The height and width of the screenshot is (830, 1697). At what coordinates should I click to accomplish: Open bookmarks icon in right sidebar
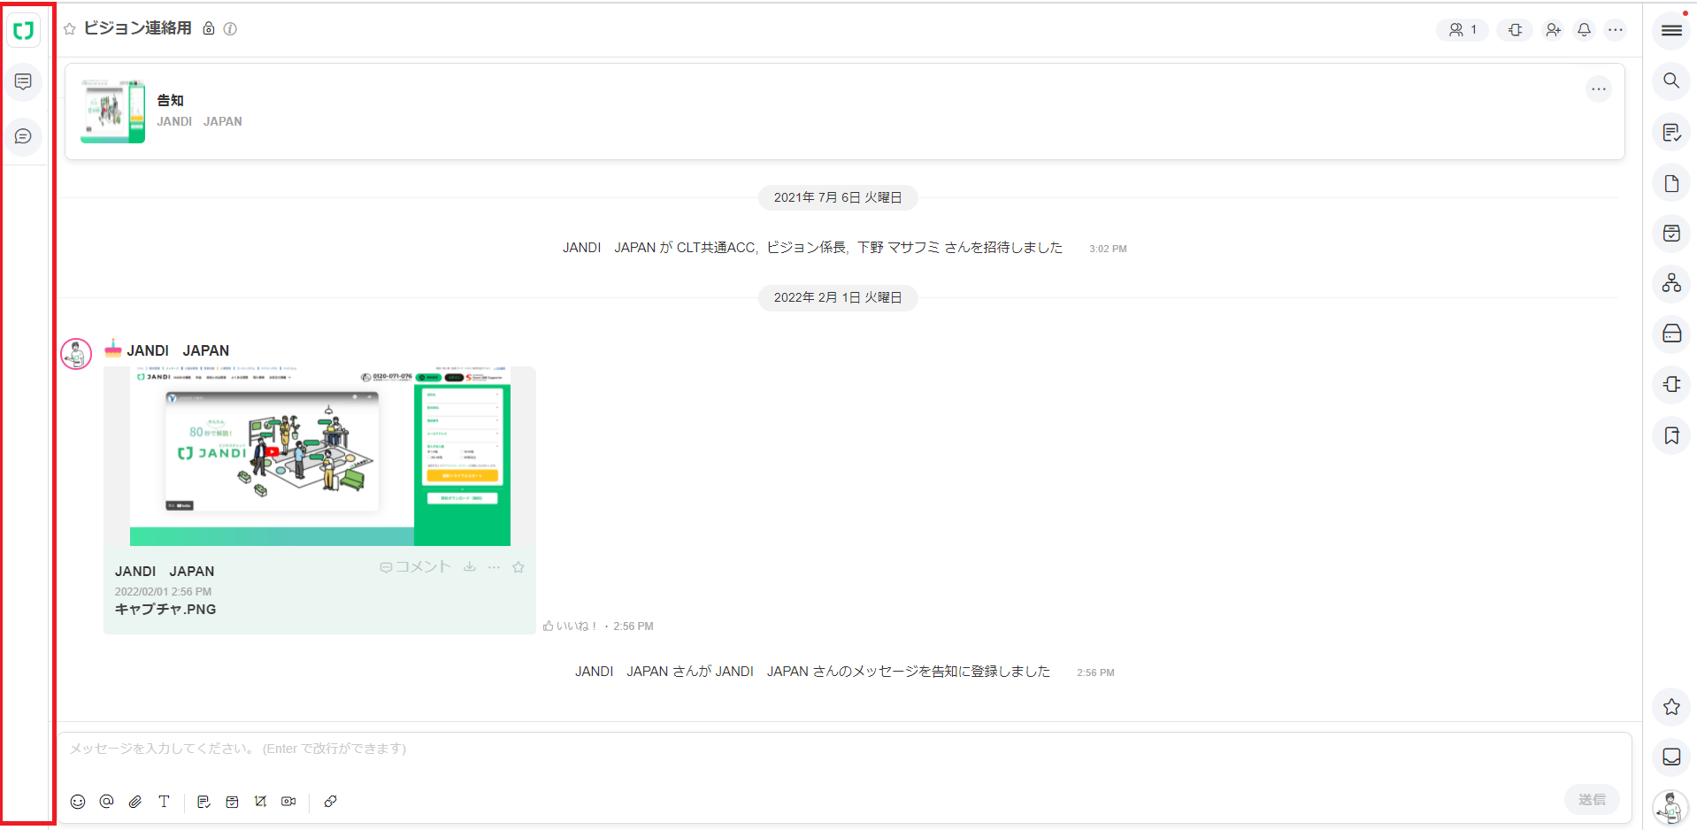point(1671,435)
